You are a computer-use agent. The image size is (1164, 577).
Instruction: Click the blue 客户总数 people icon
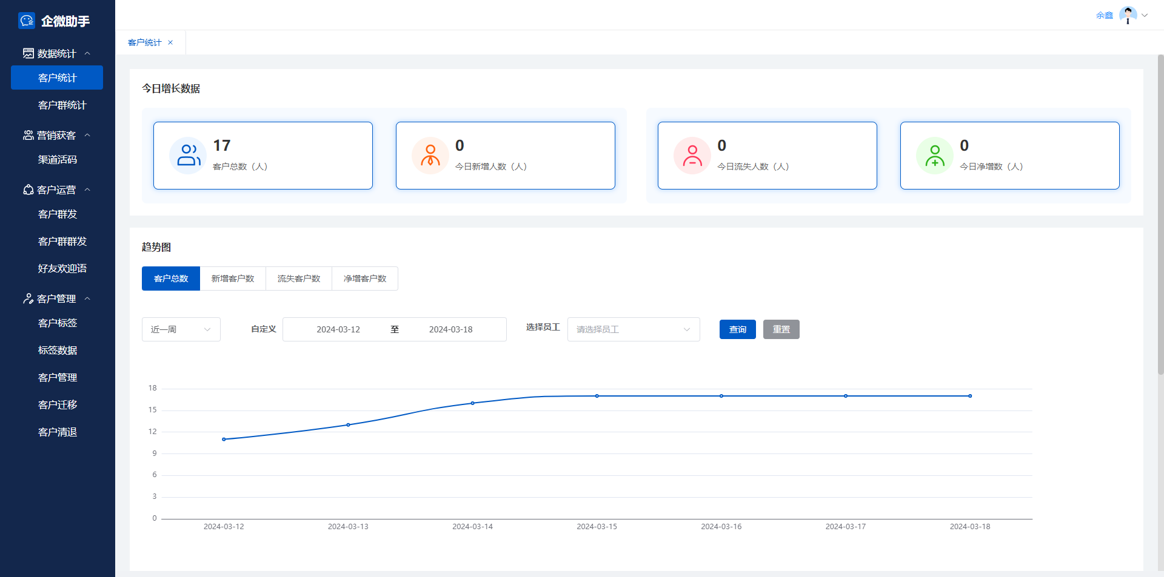tap(188, 156)
